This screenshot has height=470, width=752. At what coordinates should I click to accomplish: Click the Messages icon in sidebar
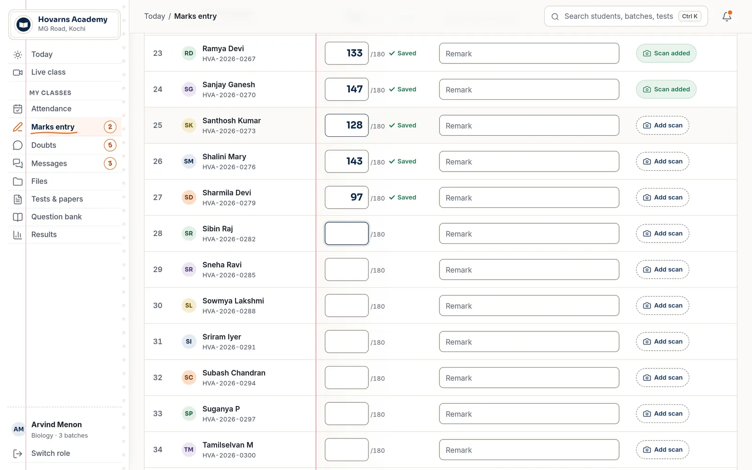18,164
